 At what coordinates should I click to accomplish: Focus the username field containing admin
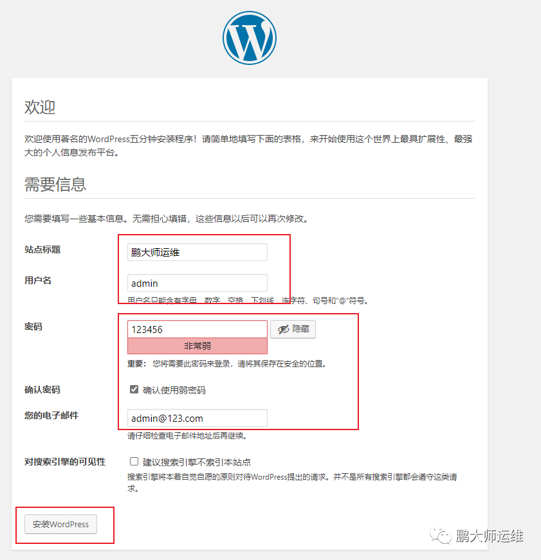tap(197, 283)
